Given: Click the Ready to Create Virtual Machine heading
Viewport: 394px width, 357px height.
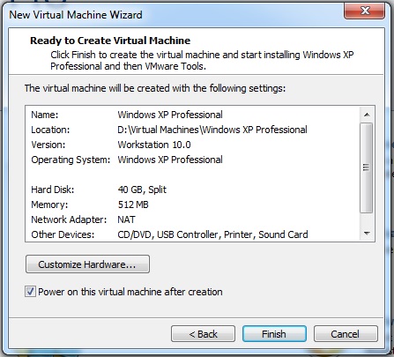Looking at the screenshot, I should click(x=110, y=41).
